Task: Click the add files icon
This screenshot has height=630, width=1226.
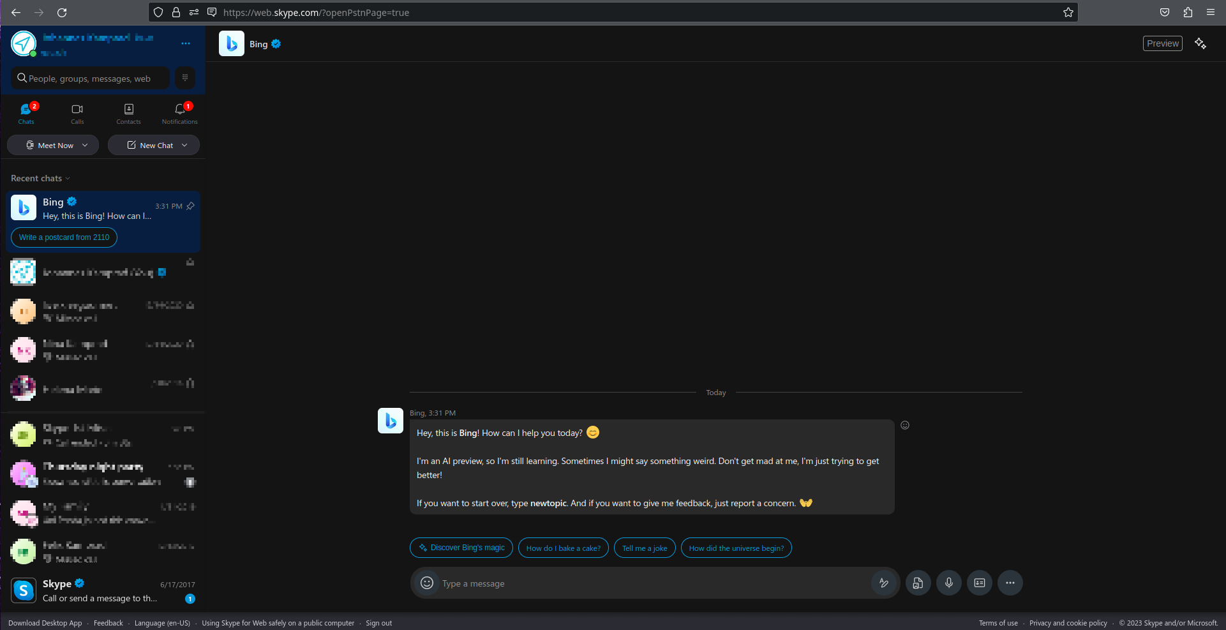Action: click(x=918, y=583)
